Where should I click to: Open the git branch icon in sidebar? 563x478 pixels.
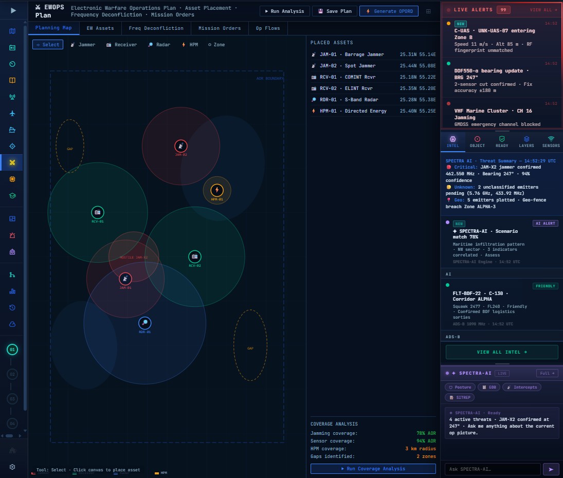coord(12,275)
